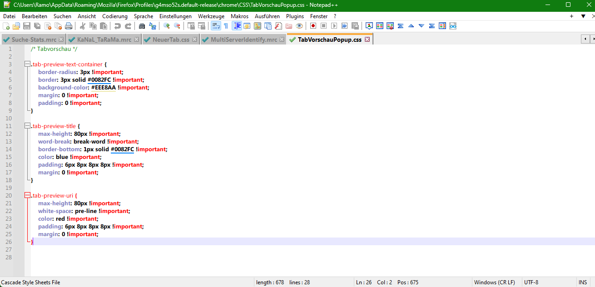This screenshot has width=595, height=287.
Task: Start macro recording with red dot icon
Action: 313,26
